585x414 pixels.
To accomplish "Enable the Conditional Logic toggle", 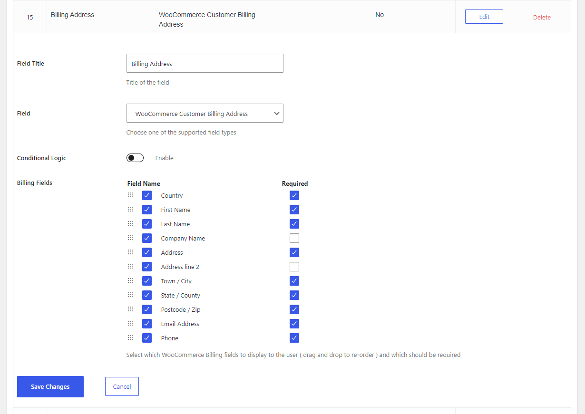I will (135, 158).
